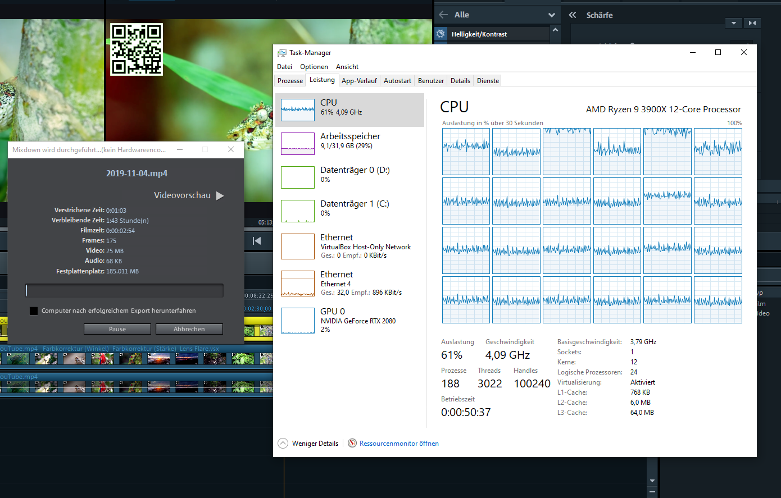Open Datenträger 1 (C:) performance view
Screen dimensions: 781x498
tap(349, 211)
